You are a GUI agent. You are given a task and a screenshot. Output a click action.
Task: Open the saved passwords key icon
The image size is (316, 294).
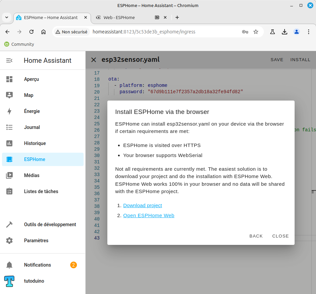(245, 32)
